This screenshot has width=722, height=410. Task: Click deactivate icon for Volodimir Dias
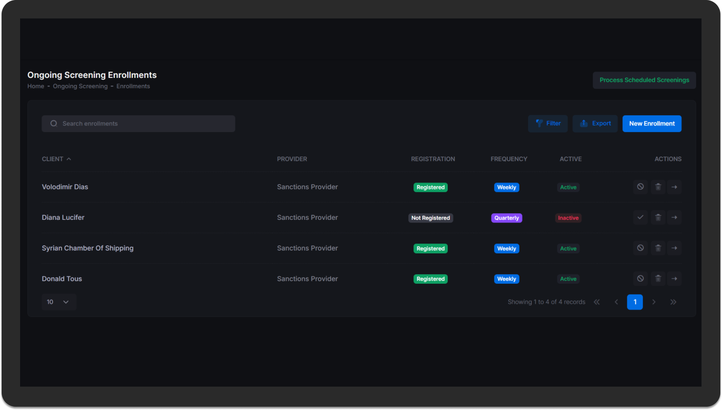tap(640, 187)
